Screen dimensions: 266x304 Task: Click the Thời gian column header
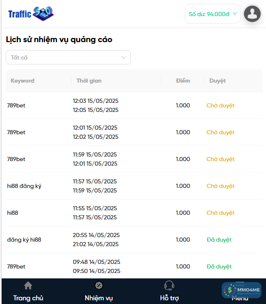pyautogui.click(x=89, y=81)
